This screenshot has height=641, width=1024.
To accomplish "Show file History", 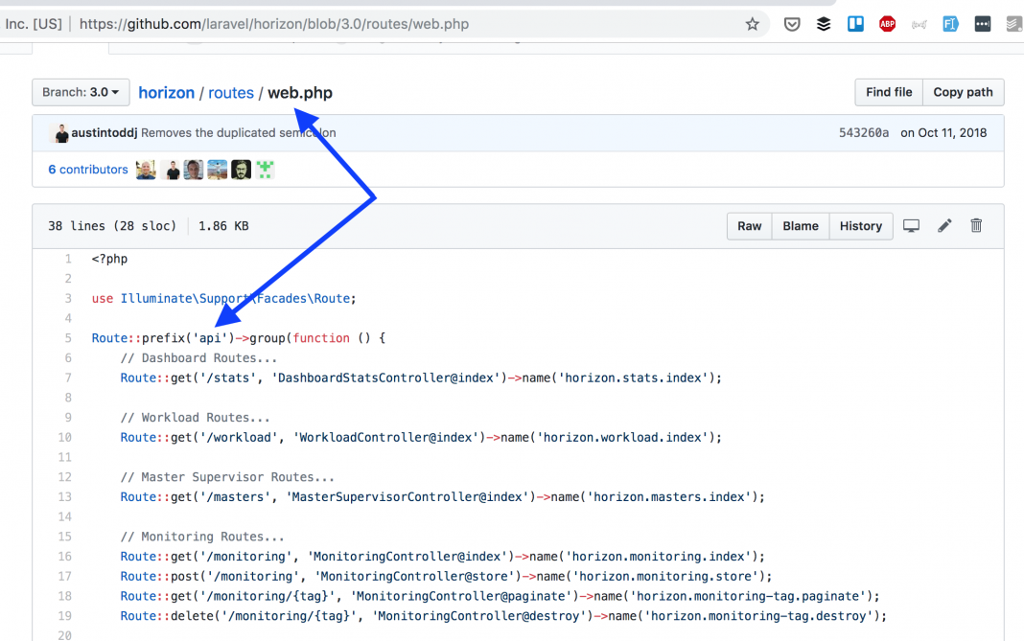I will (x=860, y=226).
